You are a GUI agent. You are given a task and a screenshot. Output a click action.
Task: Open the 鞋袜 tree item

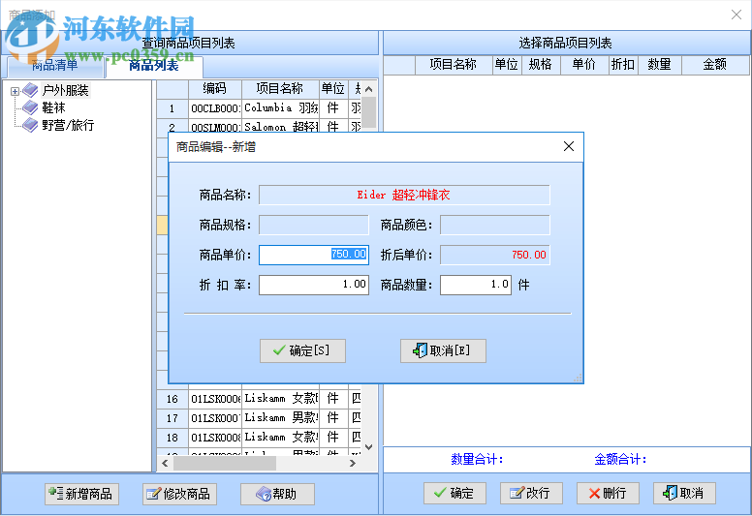53,107
